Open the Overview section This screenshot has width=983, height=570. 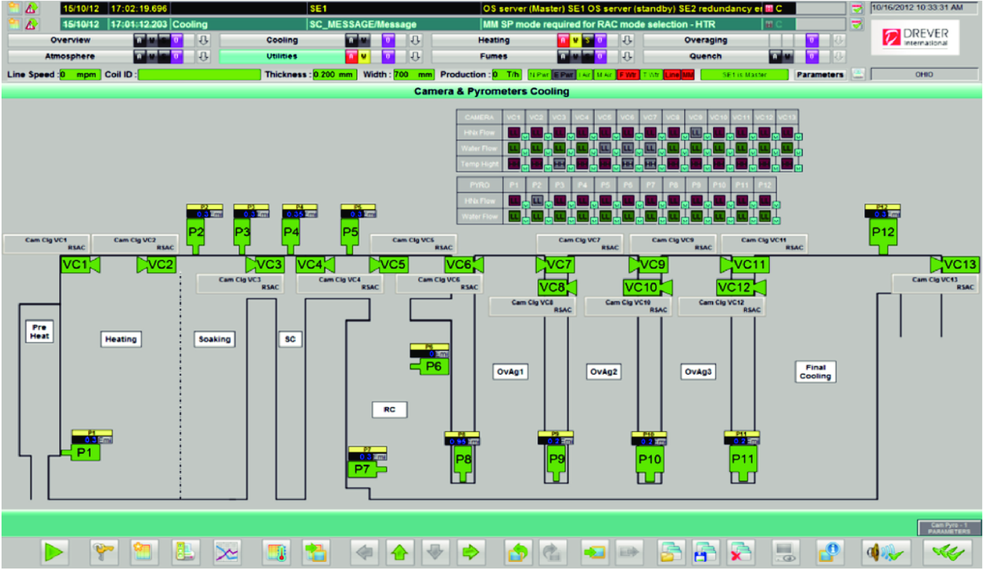(70, 40)
